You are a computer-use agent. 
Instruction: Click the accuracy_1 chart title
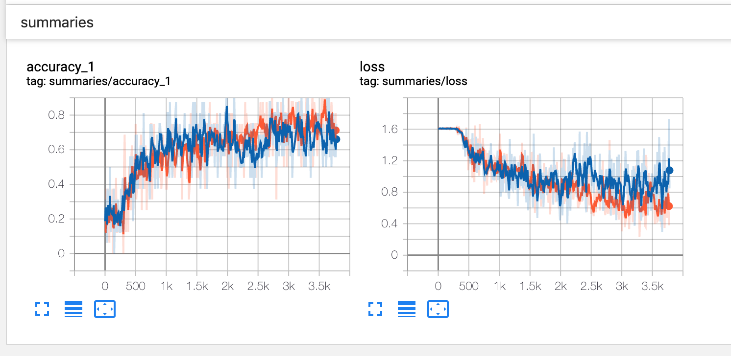60,66
